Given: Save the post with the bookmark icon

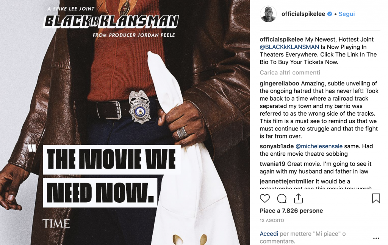Looking at the screenshot, I should point(376,198).
